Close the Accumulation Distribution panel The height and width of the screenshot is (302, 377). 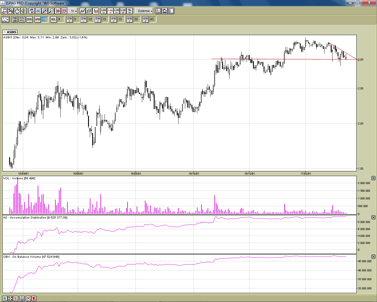[373, 217]
